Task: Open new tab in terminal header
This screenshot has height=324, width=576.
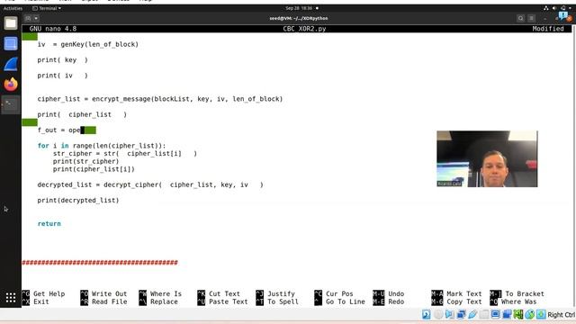Action: coord(28,18)
